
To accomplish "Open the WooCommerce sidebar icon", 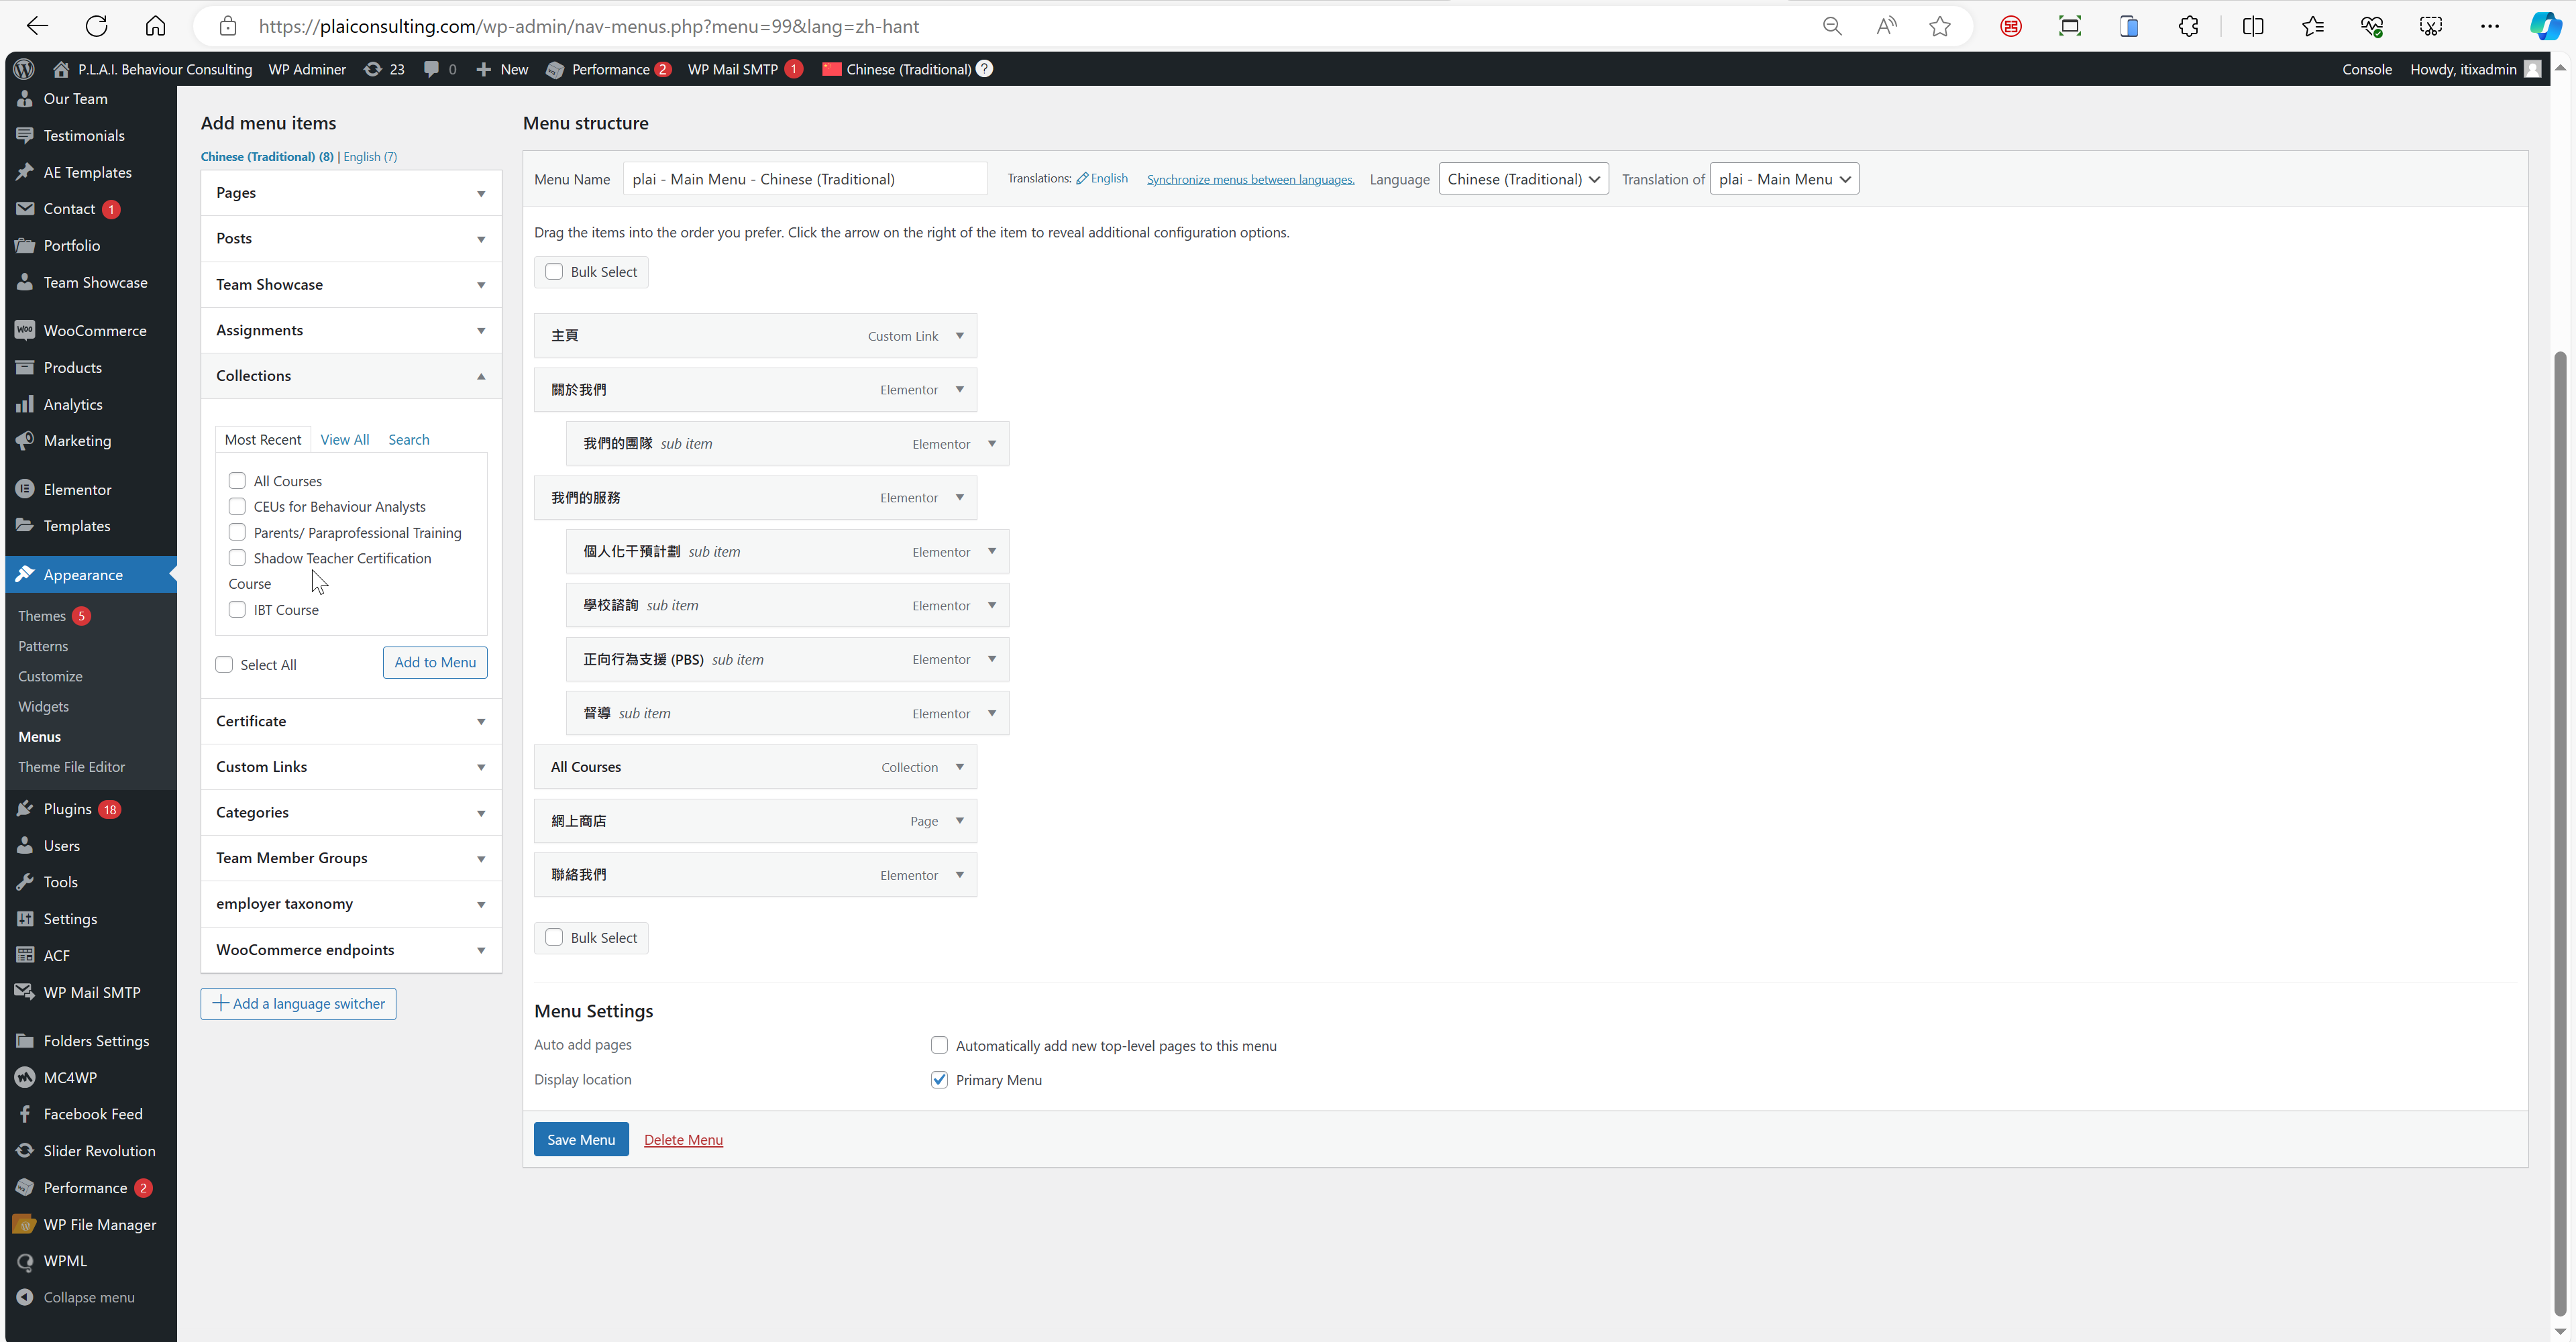I will 25,330.
